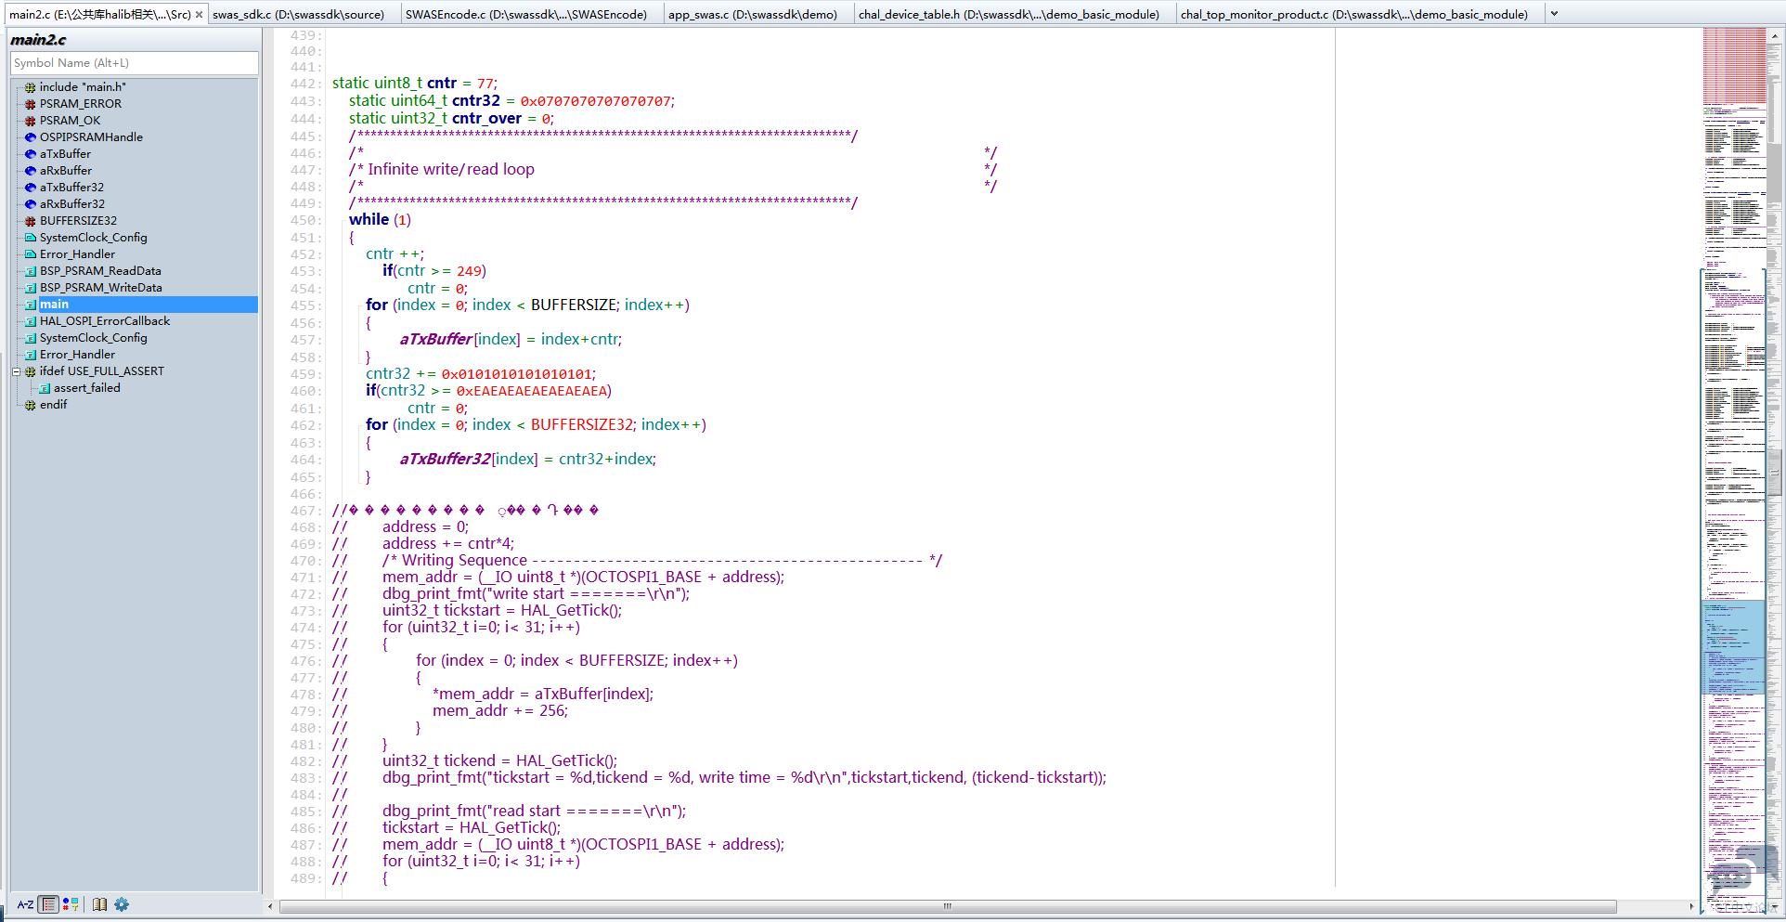Open the file tabs overflow dropdown

[x=1554, y=14]
